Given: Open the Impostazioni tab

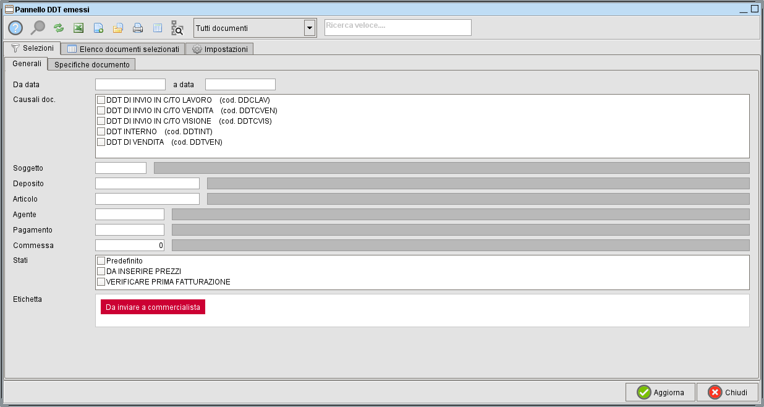Looking at the screenshot, I should (219, 49).
